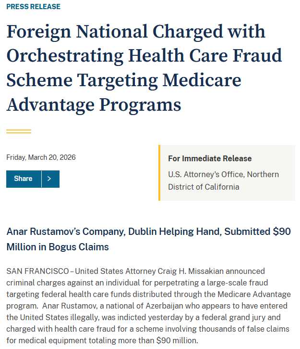
Task: Click 'Dublin Helping Hand' in the subheading
Action: 174,232
